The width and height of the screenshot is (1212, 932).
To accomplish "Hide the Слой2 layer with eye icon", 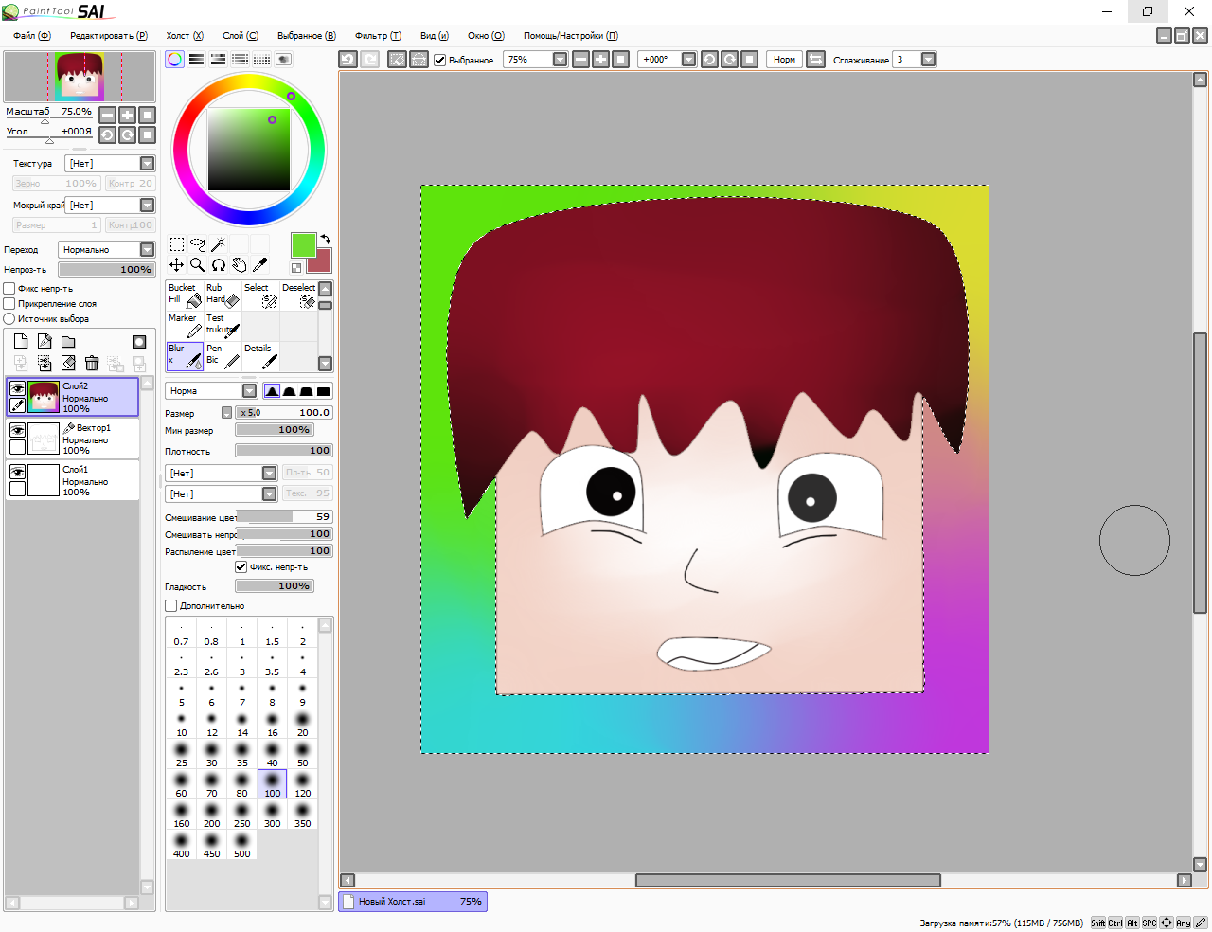I will tap(17, 388).
